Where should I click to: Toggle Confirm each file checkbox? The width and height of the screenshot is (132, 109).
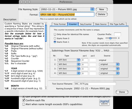tap(24, 100)
